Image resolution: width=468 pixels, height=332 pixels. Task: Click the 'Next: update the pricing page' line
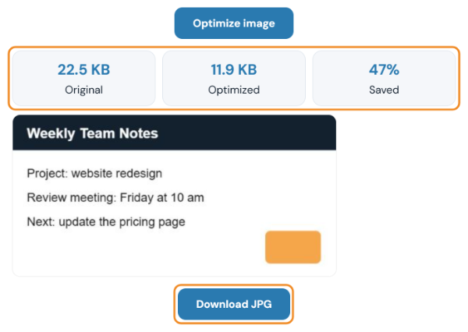click(x=106, y=222)
